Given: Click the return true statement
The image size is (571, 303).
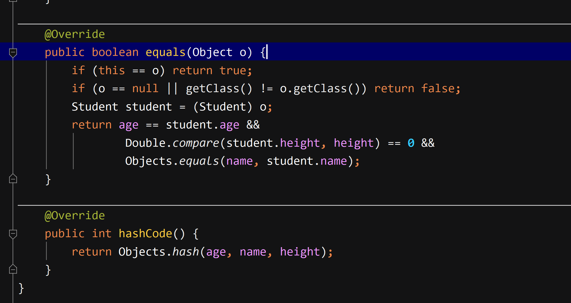Looking at the screenshot, I should coord(212,70).
